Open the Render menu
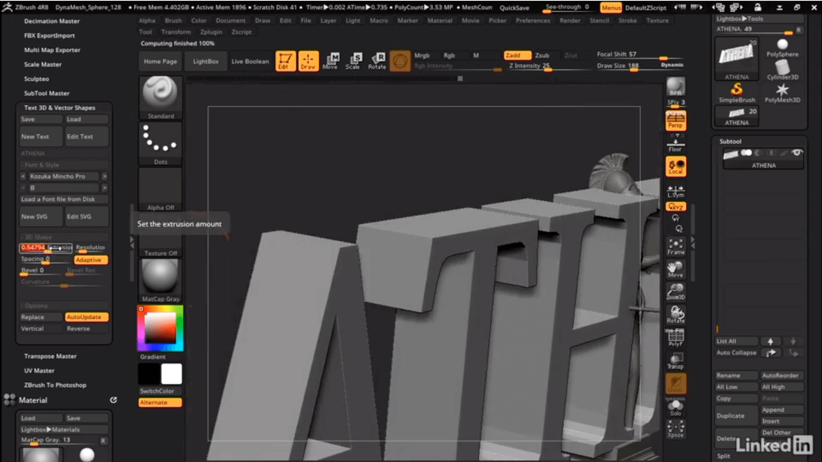The width and height of the screenshot is (822, 462). point(570,20)
